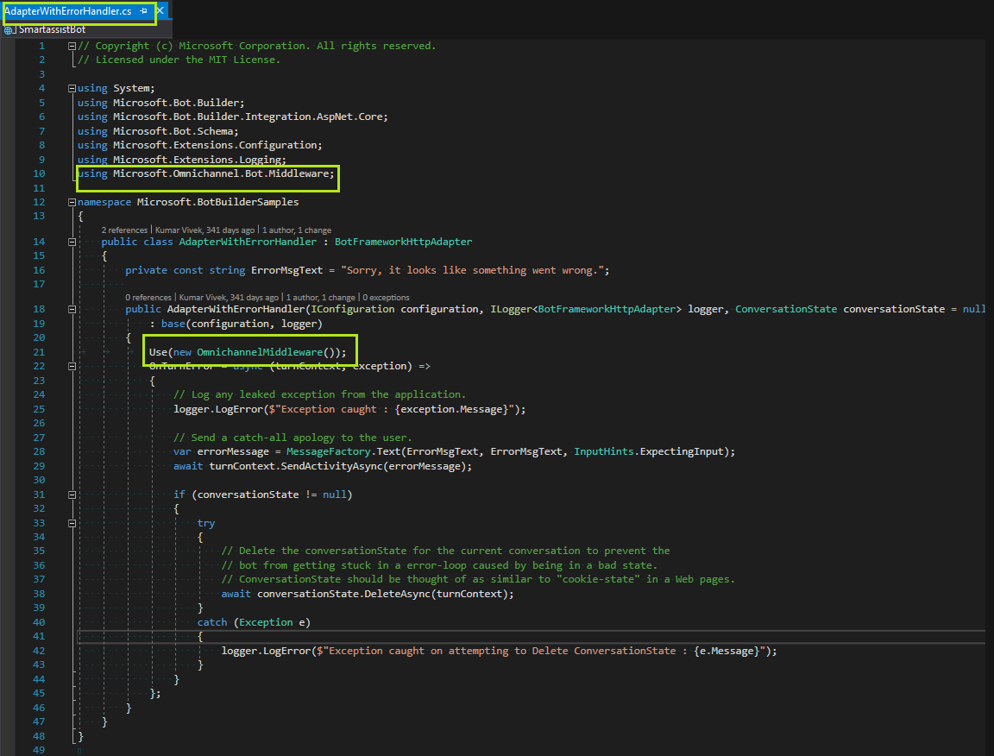The width and height of the screenshot is (994, 756).
Task: Click 'MessageFactory' on line 28
Action: [x=329, y=451]
